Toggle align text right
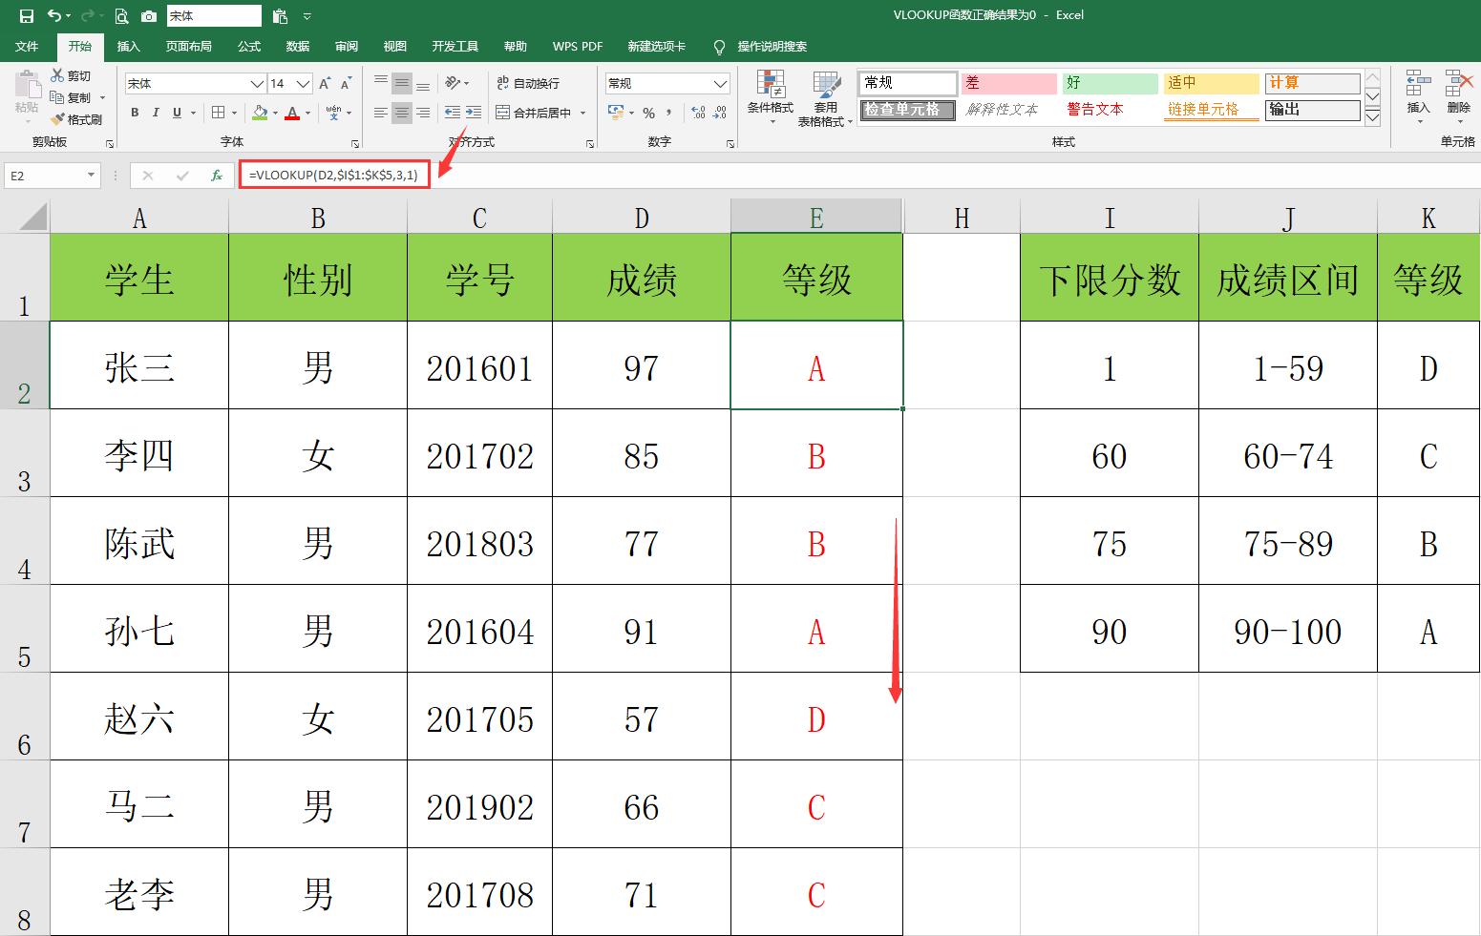This screenshot has width=1481, height=936. (423, 113)
